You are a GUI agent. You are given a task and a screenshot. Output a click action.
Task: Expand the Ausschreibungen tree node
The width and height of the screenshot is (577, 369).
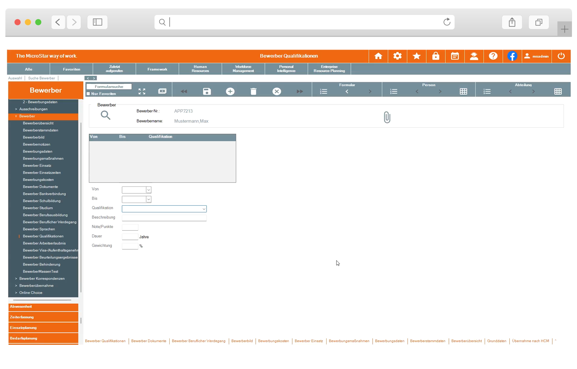pos(16,109)
